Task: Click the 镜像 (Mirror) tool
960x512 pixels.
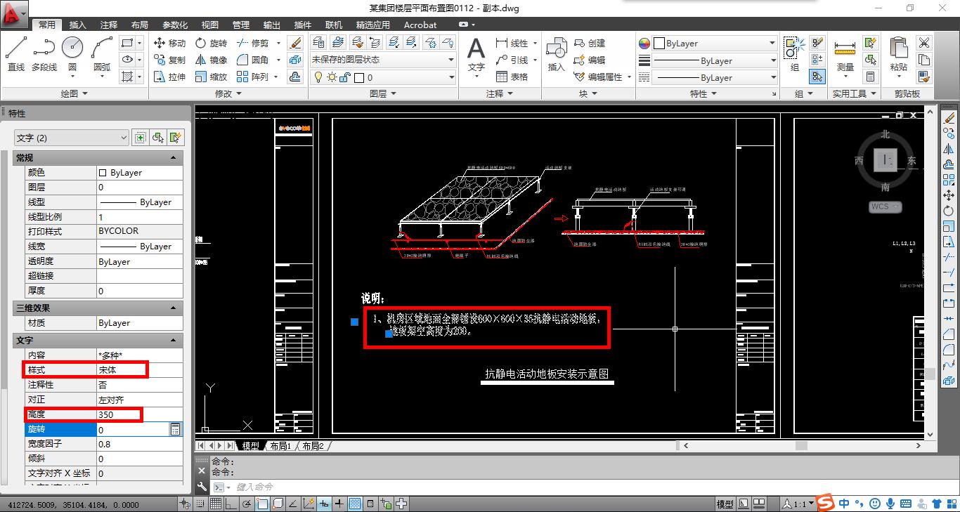Action: coord(211,60)
